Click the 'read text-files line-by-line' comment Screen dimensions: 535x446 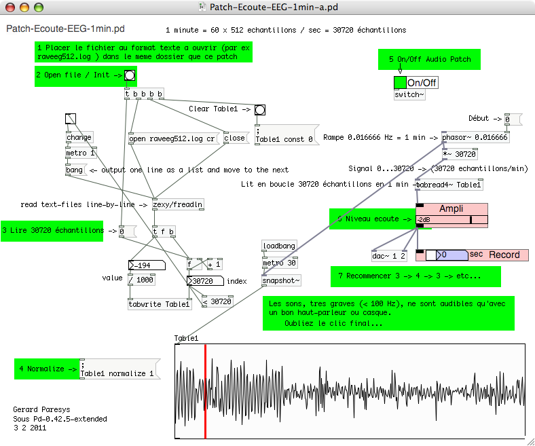click(84, 204)
